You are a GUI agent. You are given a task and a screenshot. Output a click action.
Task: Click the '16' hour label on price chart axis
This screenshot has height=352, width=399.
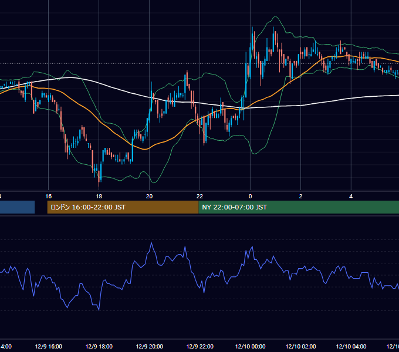[48, 197]
